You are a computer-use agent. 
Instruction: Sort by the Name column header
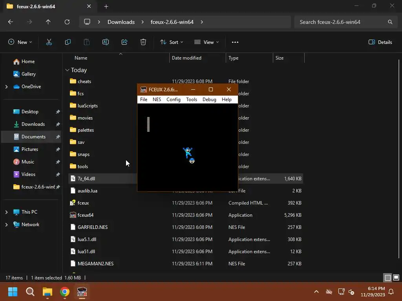[x=81, y=58]
